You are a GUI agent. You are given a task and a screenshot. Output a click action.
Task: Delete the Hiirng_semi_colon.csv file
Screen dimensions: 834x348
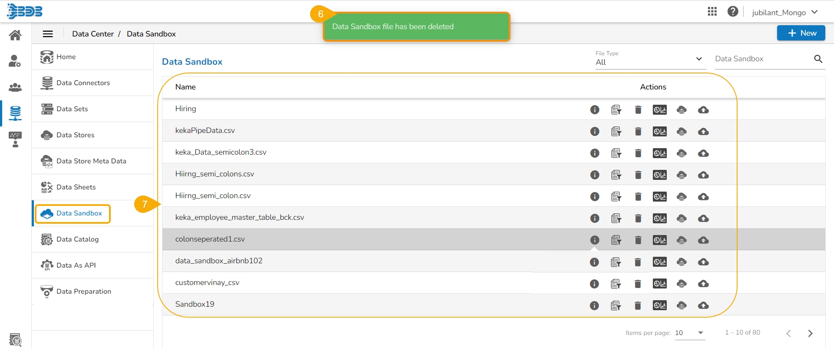coord(638,197)
